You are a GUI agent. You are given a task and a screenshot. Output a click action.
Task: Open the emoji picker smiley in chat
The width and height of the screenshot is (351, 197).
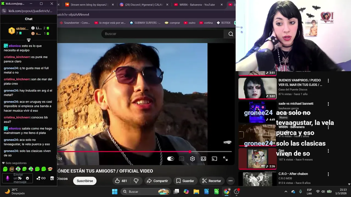tap(27, 178)
